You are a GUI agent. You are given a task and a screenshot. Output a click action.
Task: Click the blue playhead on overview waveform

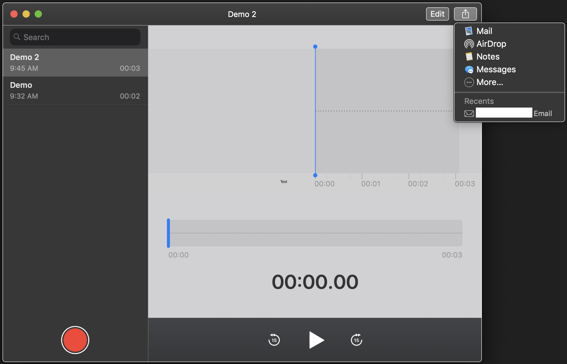(168, 233)
